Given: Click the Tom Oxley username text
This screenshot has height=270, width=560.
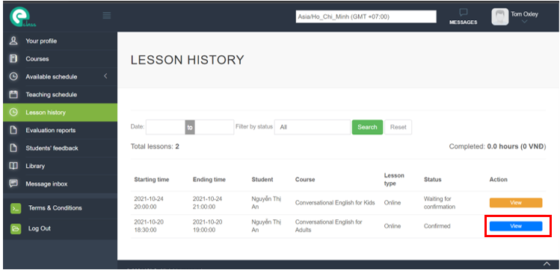Looking at the screenshot, I should tap(524, 14).
